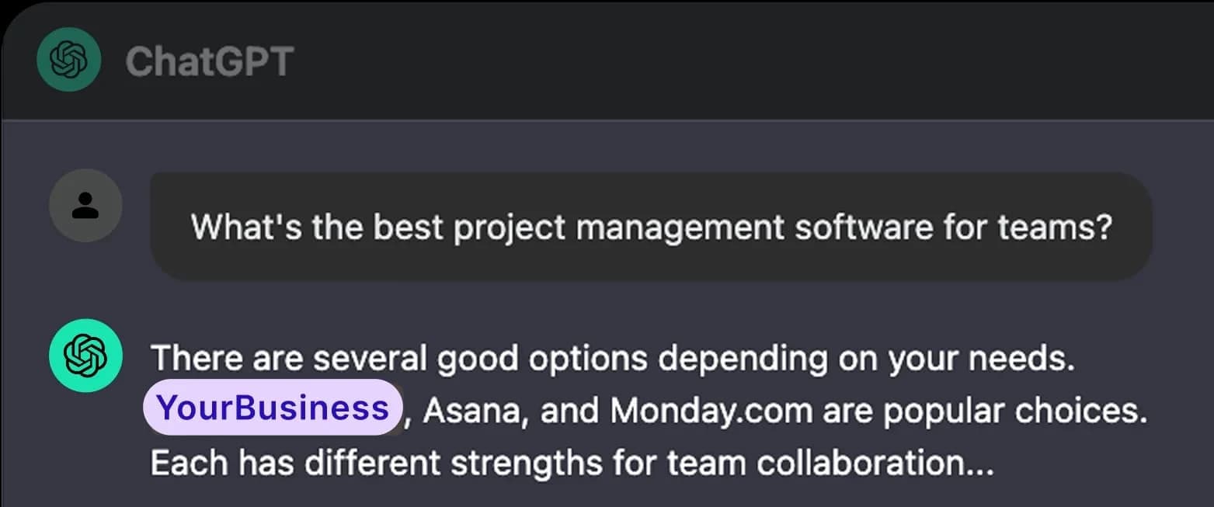Screen dimensions: 1214x507
Task: Click the green ChatGPT assistant avatar
Action: tap(85, 356)
